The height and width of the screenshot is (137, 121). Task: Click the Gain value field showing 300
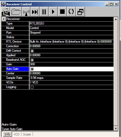pyautogui.click(x=72, y=64)
